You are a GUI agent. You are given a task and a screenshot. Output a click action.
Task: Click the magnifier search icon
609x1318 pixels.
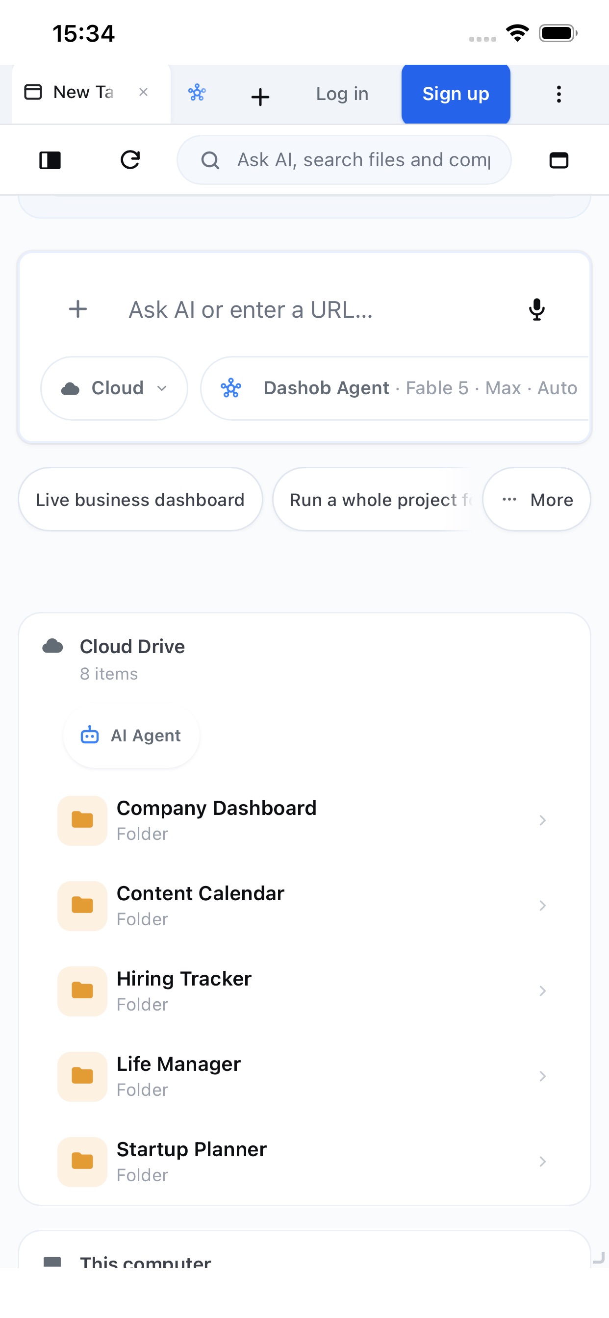[x=210, y=160]
